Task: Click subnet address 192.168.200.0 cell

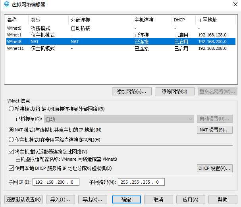Action: (212, 42)
